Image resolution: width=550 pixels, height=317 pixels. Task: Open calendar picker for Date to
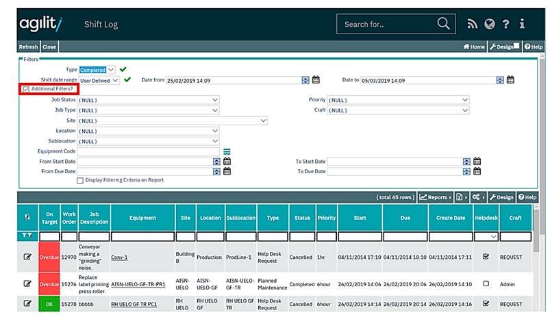(x=510, y=80)
